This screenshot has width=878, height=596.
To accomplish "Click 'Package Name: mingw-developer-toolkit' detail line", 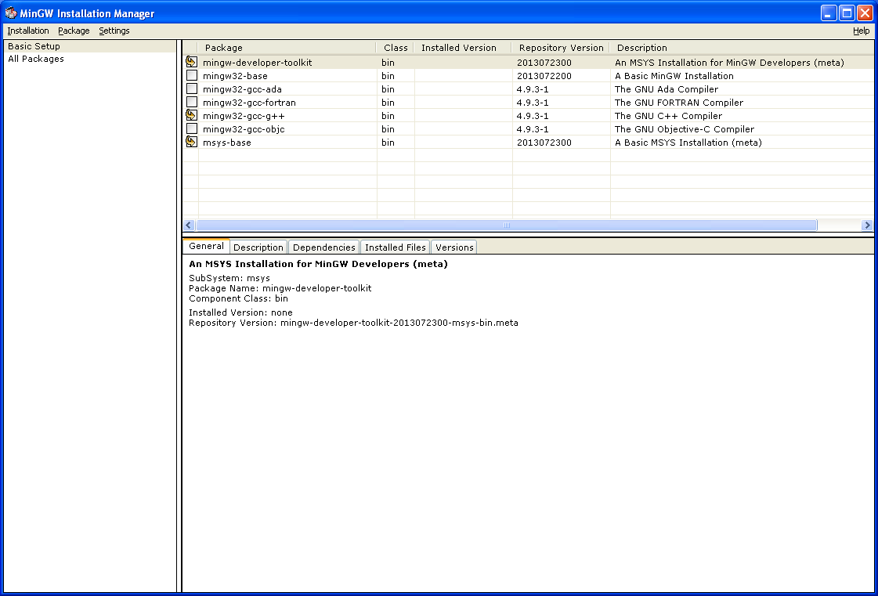I will 280,288.
